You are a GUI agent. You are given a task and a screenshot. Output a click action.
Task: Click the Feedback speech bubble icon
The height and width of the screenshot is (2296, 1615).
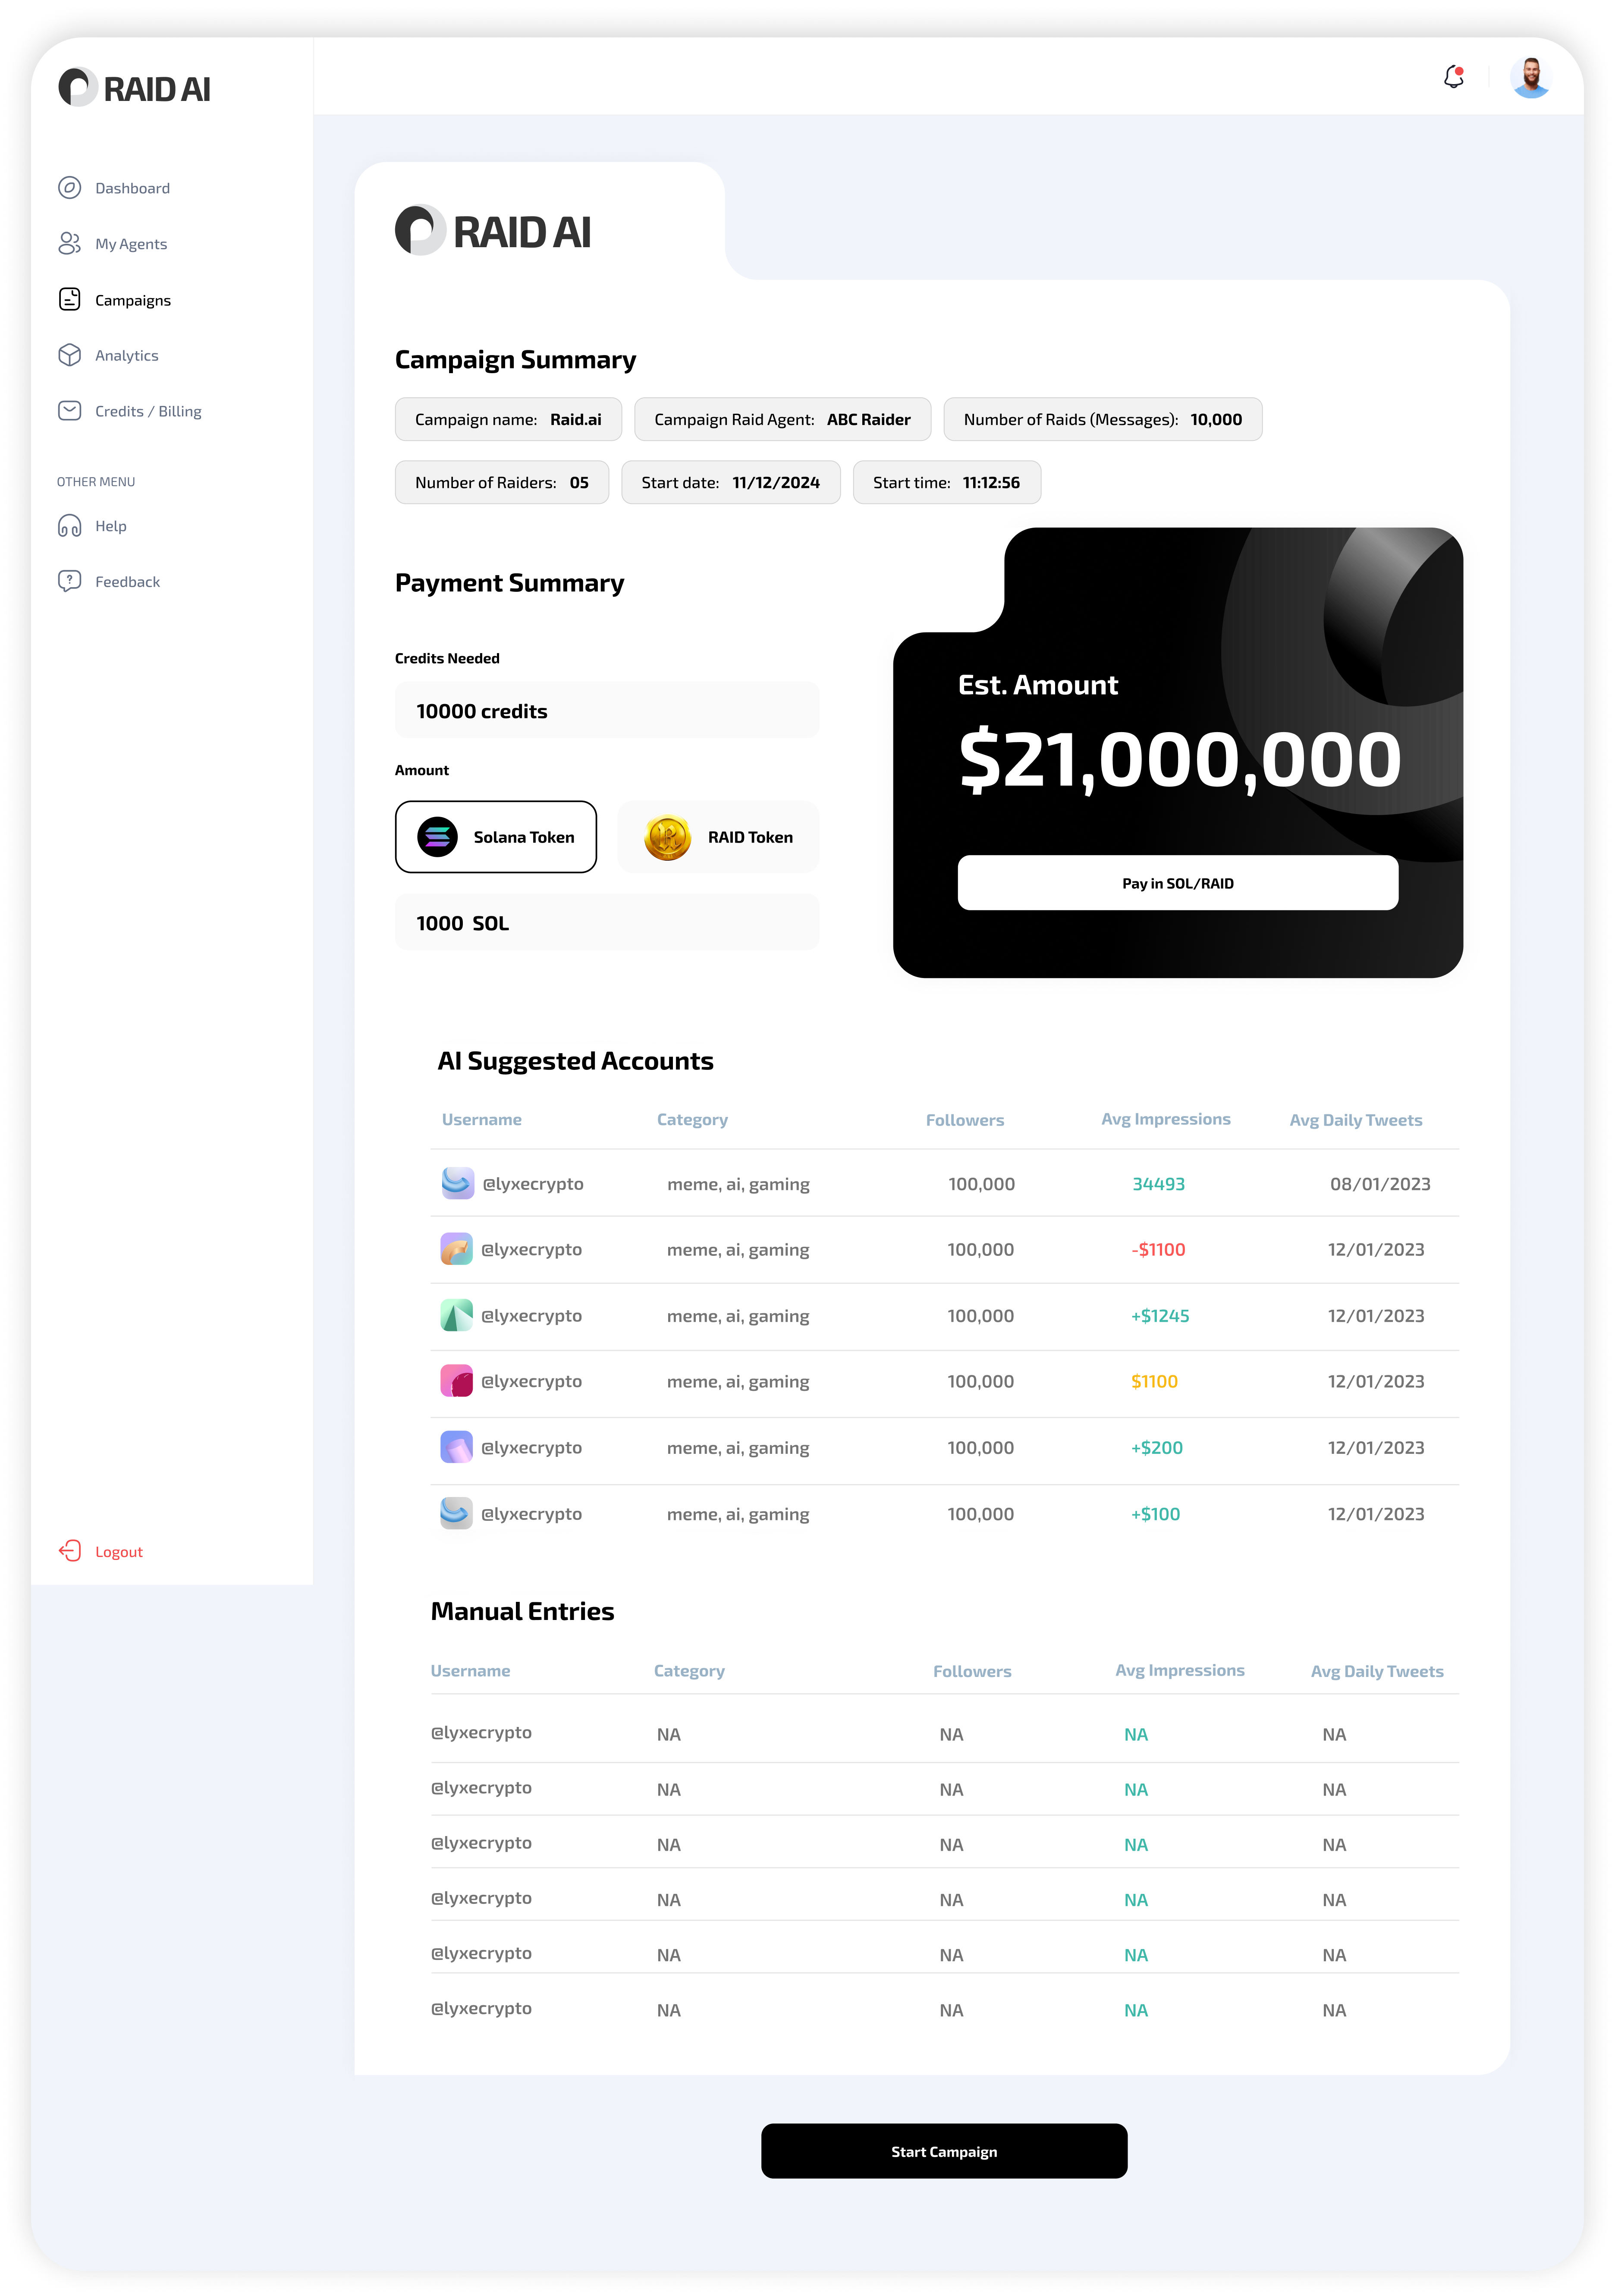tap(69, 581)
